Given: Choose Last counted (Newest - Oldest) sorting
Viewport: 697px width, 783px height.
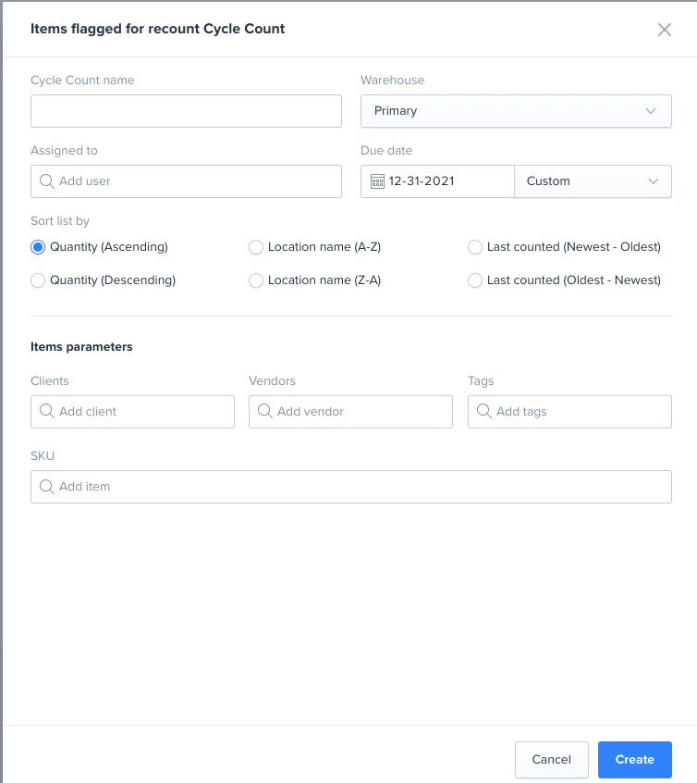Looking at the screenshot, I should [x=475, y=247].
